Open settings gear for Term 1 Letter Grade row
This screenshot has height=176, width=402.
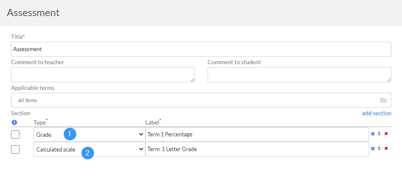pos(373,149)
